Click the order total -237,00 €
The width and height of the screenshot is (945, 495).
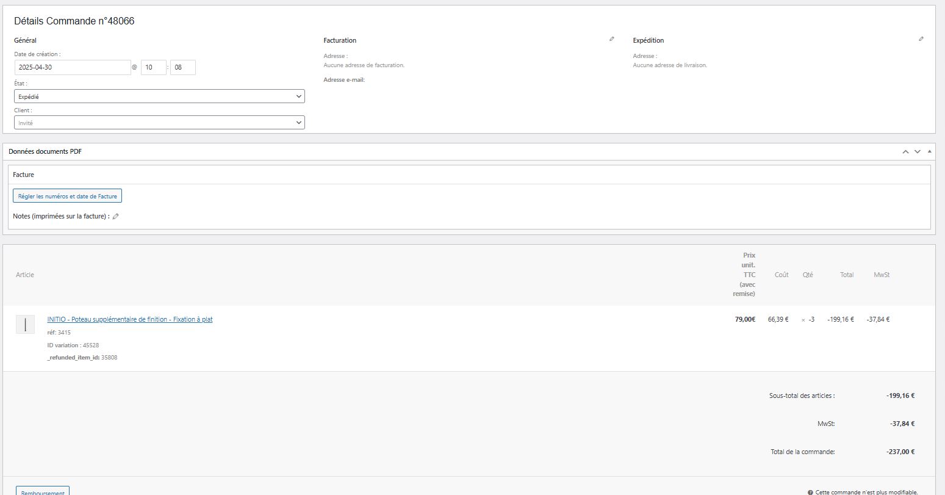[x=900, y=452]
